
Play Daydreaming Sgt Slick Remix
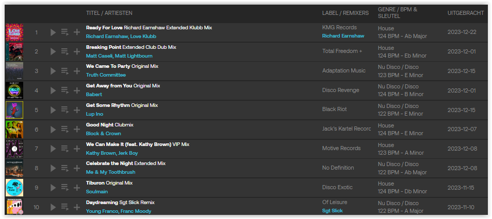pos(53,207)
